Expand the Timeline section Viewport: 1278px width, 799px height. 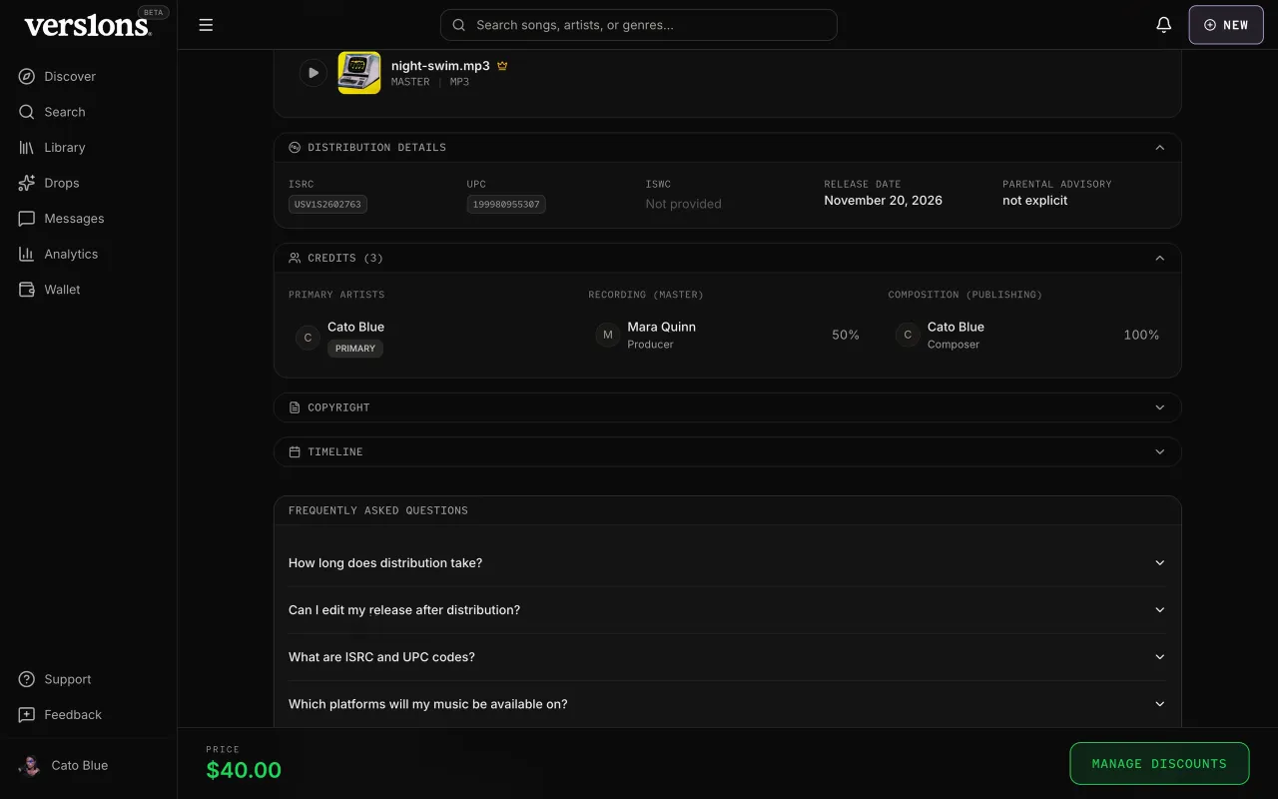(x=728, y=451)
